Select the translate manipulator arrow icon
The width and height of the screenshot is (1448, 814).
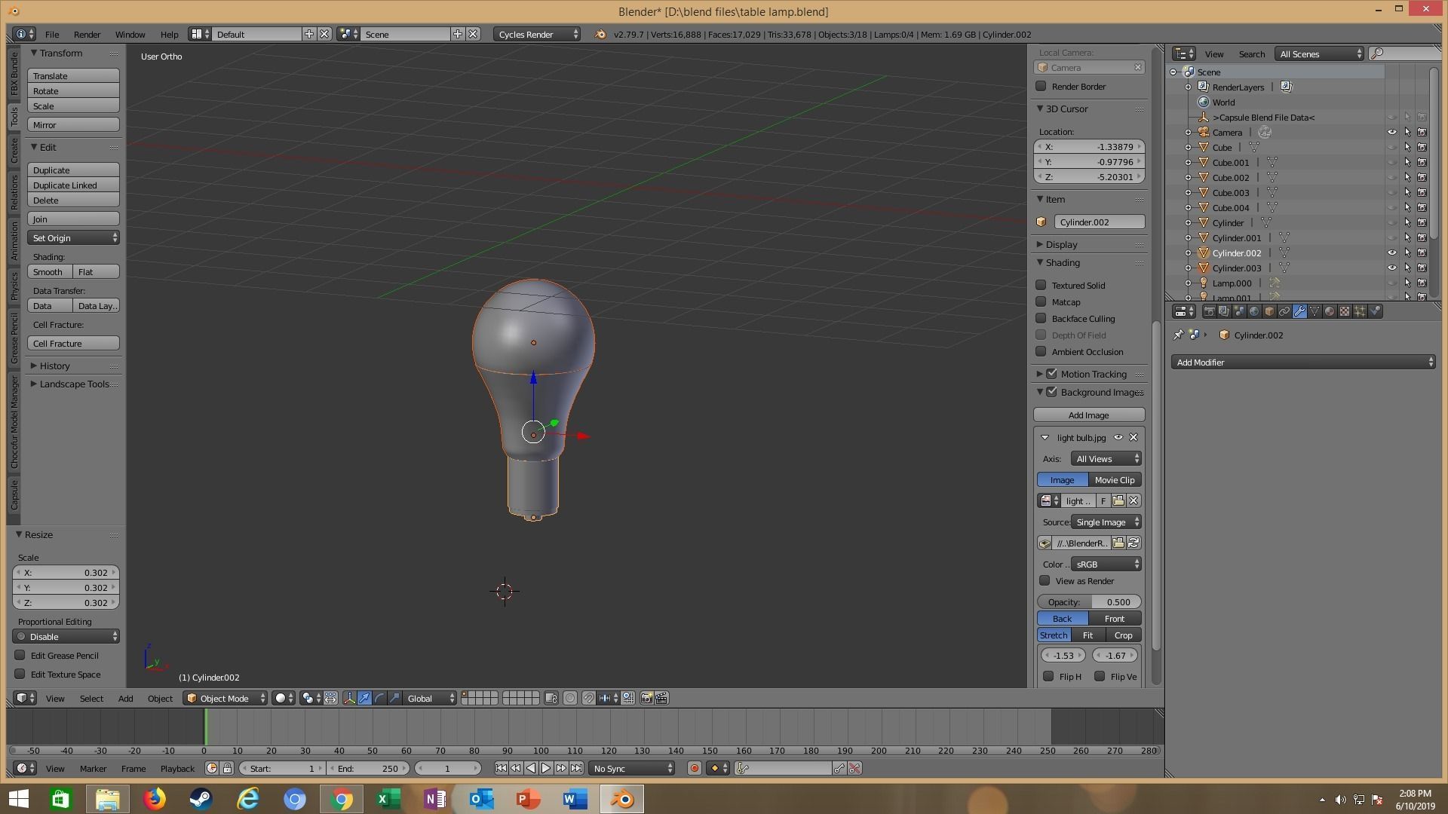pyautogui.click(x=365, y=699)
